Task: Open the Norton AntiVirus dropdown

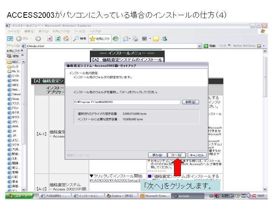Action: [x=264, y=46]
